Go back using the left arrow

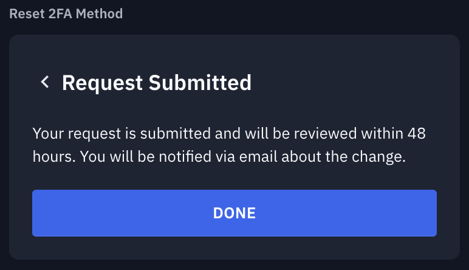click(44, 82)
